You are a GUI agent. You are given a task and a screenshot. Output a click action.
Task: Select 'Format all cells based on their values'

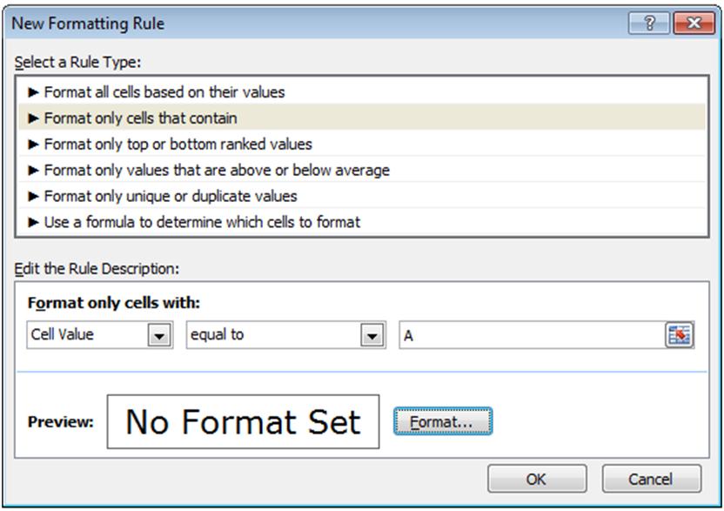(362, 92)
